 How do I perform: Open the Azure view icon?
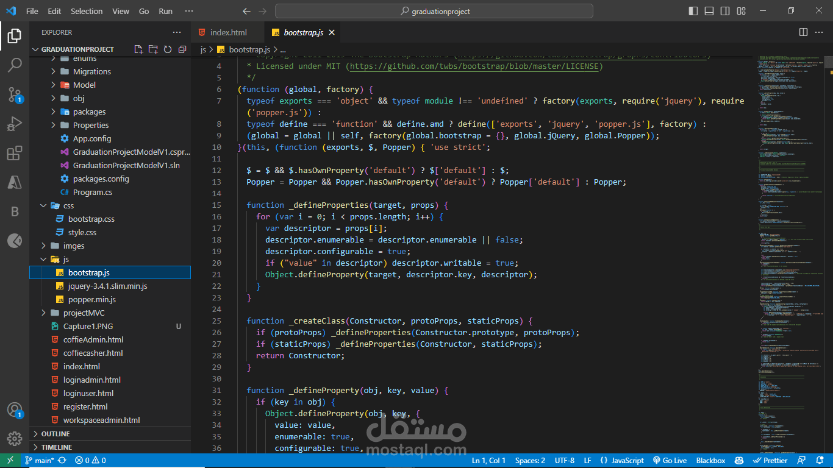[15, 182]
